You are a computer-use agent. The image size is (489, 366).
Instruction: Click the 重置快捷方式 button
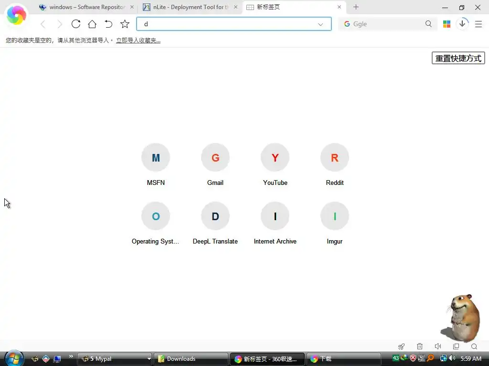click(458, 58)
